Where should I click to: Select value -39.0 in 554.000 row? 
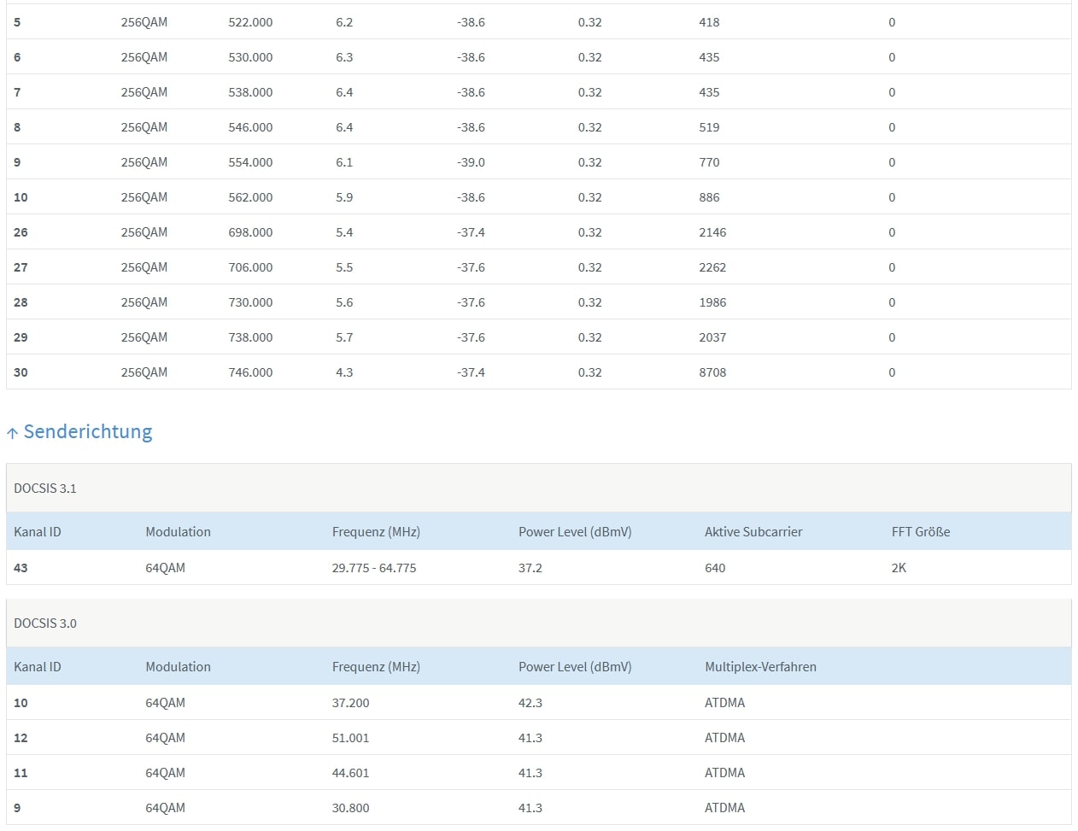(471, 162)
